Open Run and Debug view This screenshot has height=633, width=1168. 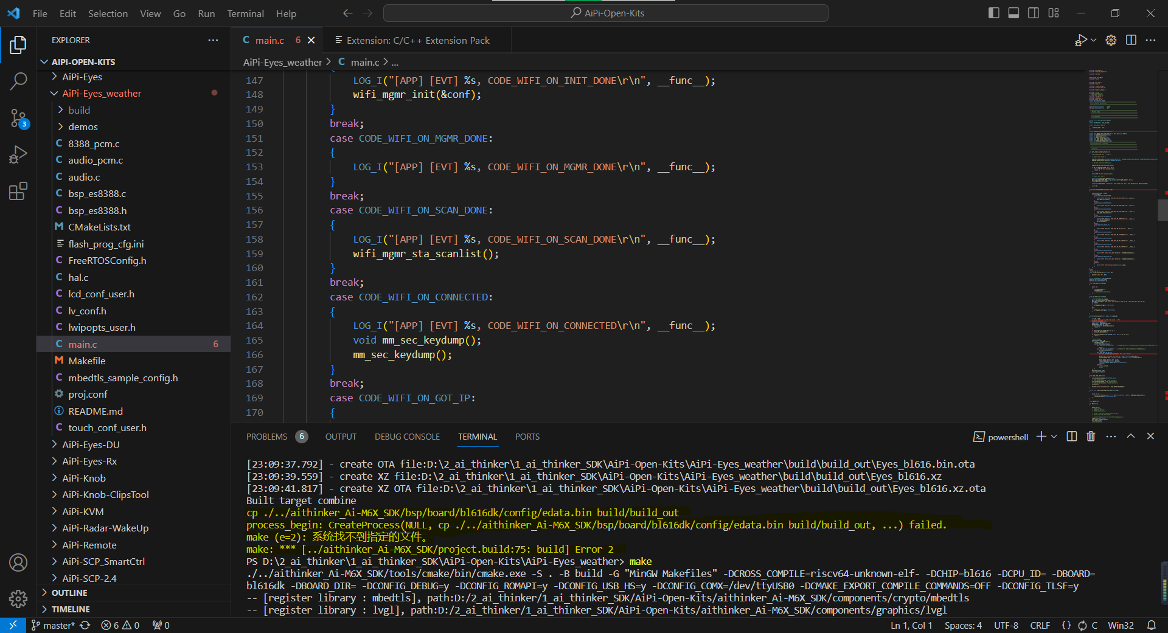(x=18, y=154)
